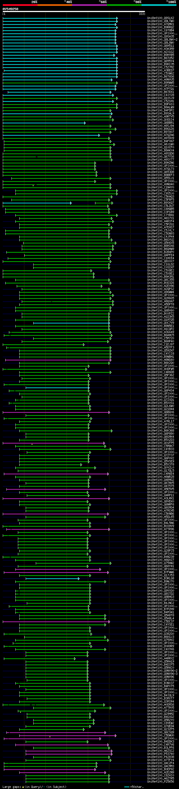
Task: Click the UniRef100_Q10SJ9 label
Action: 161,98
